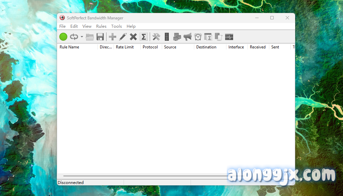This screenshot has height=196, width=343.
Task: Add a new rule with plus icon
Action: click(113, 37)
